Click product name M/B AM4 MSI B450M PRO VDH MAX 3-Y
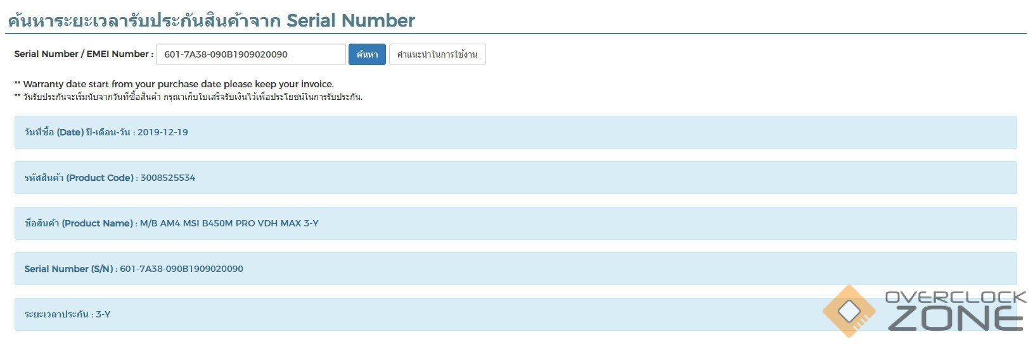Viewport: 1033px width, 344px height. pyautogui.click(x=229, y=223)
